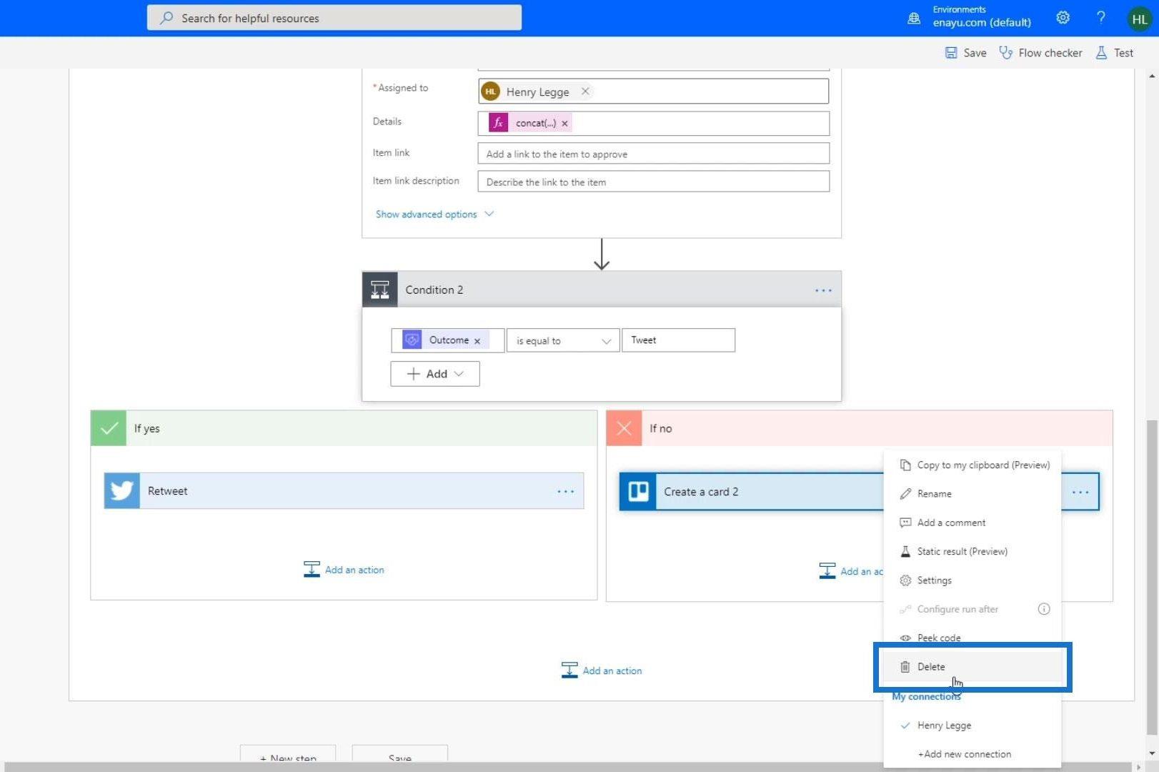Open the Condition 2 ellipsis menu
Viewport: 1159px width, 772px height.
tap(823, 290)
